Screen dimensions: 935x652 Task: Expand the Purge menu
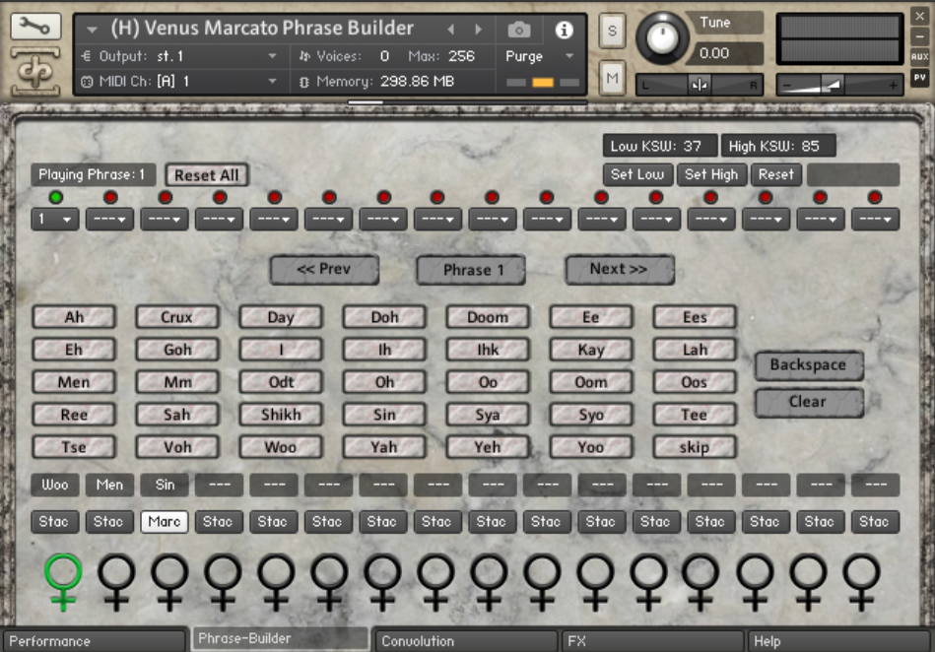pyautogui.click(x=540, y=56)
